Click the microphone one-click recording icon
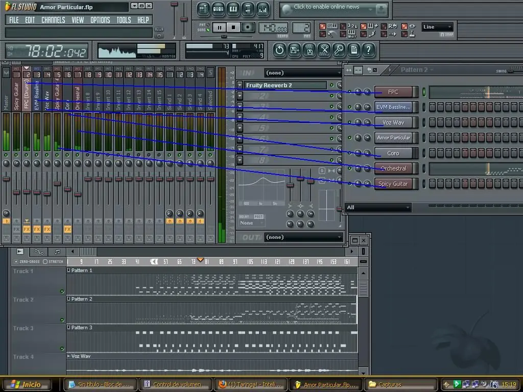Screen dimensions: 523x392 [x=339, y=51]
